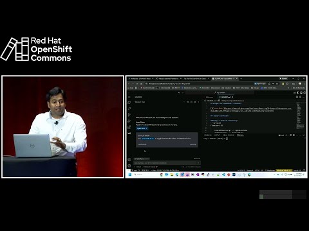Close the terminal panel with the X icon
Viewport: 309px width, 231px height.
[303, 135]
